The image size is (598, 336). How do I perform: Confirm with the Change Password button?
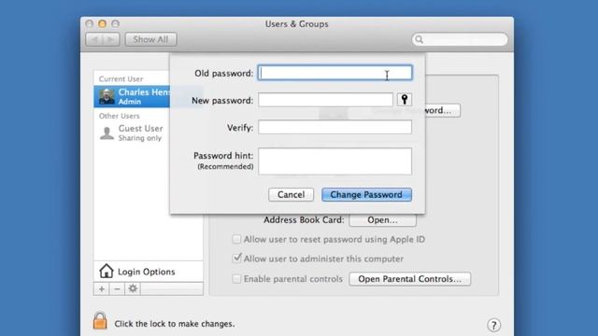(366, 195)
